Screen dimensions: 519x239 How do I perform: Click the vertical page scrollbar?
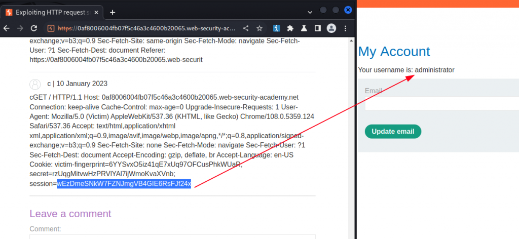(x=352, y=138)
